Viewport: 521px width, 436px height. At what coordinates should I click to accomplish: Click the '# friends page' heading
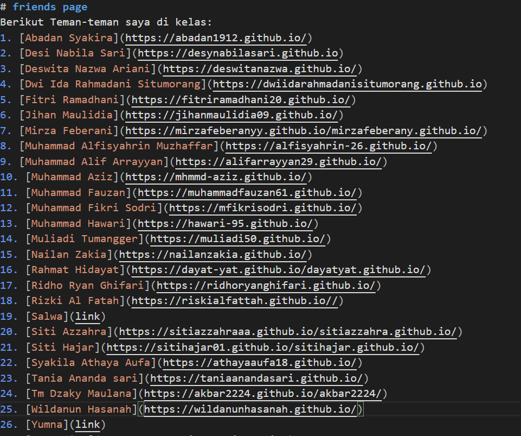click(x=44, y=7)
